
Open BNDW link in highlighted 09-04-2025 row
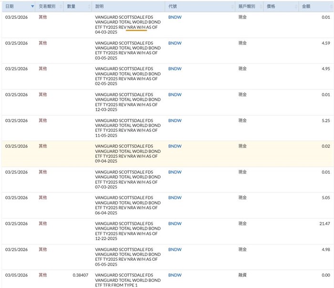click(x=175, y=146)
